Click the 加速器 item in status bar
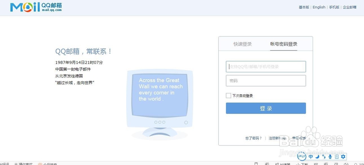364x165 pixels. [x=283, y=164]
